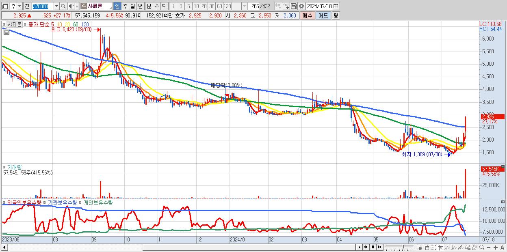The height and width of the screenshot is (252, 507).
Task: Open the calendar picker icon
Action: pyautogui.click(x=336, y=6)
